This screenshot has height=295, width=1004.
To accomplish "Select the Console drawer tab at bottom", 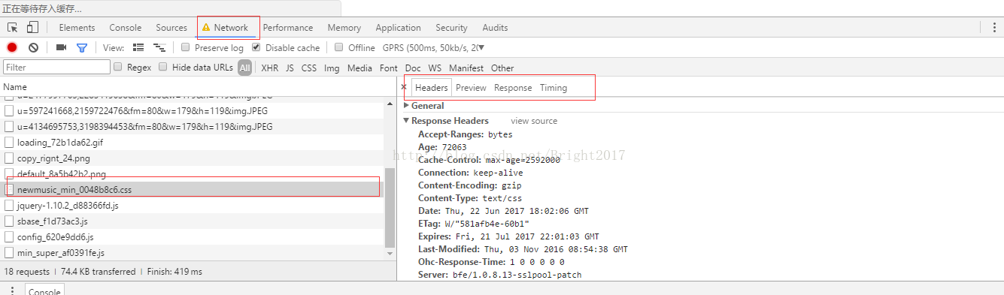I will 44,290.
